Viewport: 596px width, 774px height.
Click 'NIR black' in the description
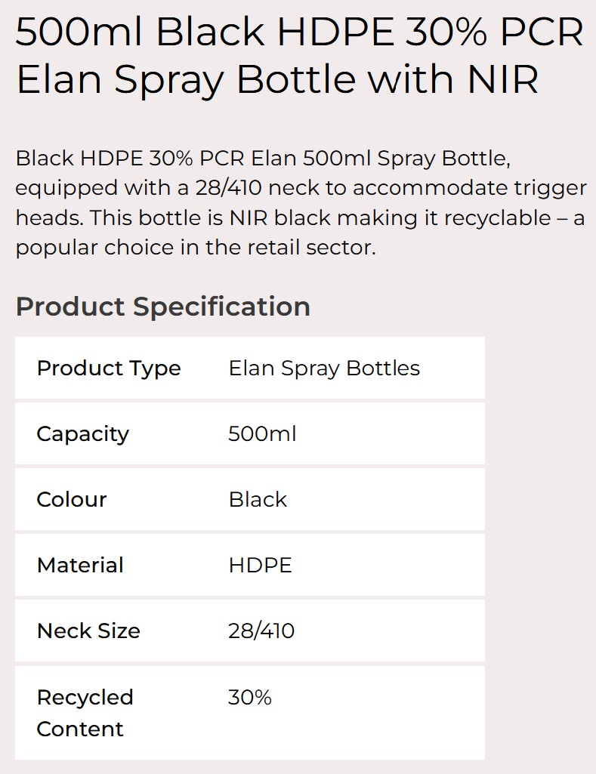coord(280,217)
